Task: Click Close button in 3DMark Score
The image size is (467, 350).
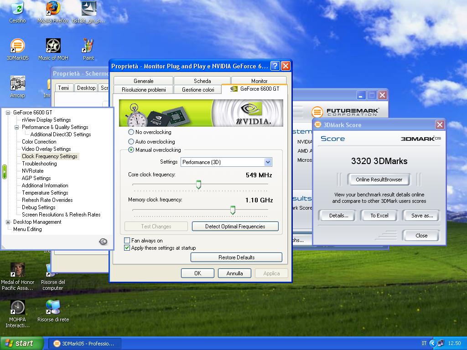Action: click(x=421, y=236)
